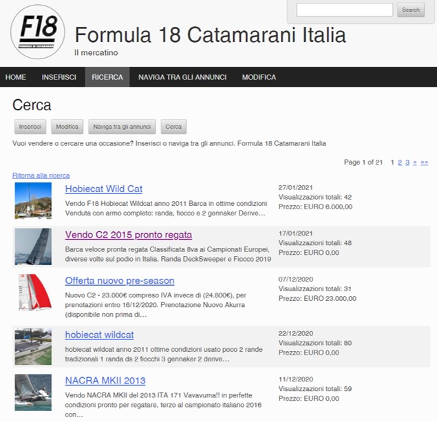This screenshot has height=422, width=437.
Task: Click the F18 circular logo
Action: [x=38, y=32]
